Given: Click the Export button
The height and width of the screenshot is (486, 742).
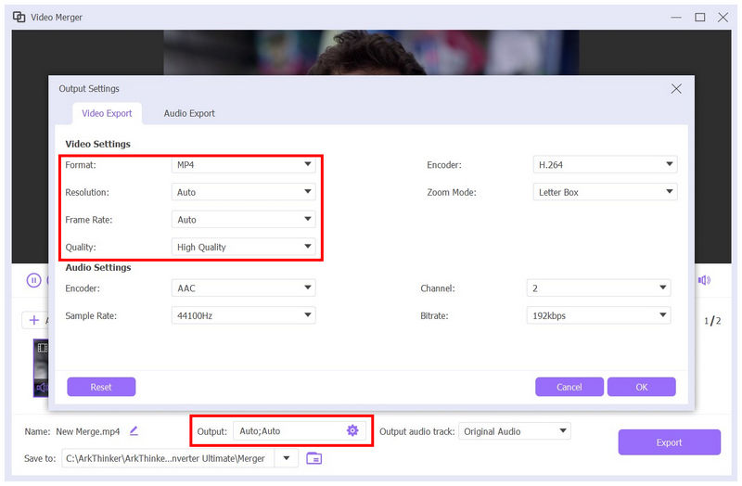Looking at the screenshot, I should point(669,442).
